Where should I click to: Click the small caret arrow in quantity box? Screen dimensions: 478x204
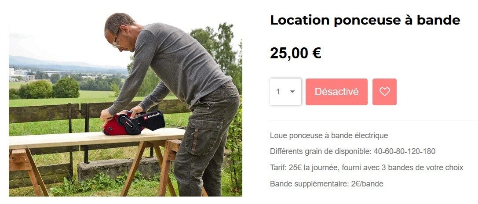292,92
